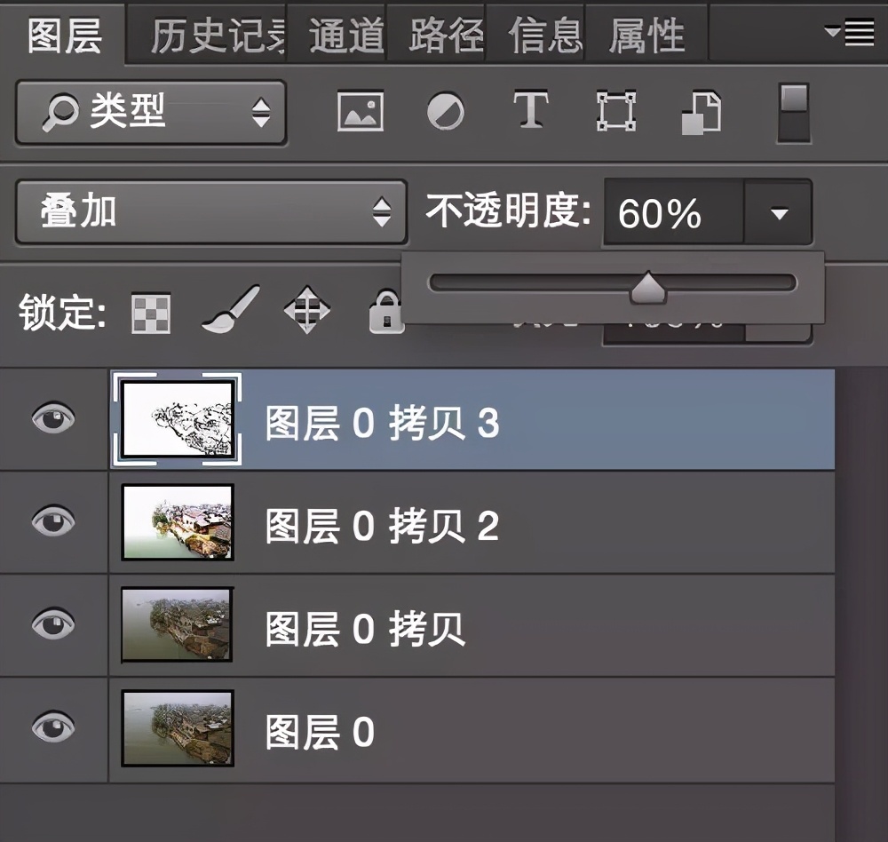Screen dimensions: 888x842
Task: Click the 图层 0 拷贝 2 thumbnail
Action: [178, 522]
